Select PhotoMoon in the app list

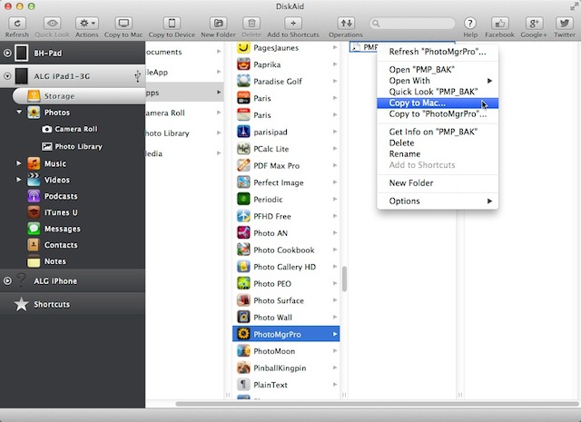pyautogui.click(x=286, y=351)
